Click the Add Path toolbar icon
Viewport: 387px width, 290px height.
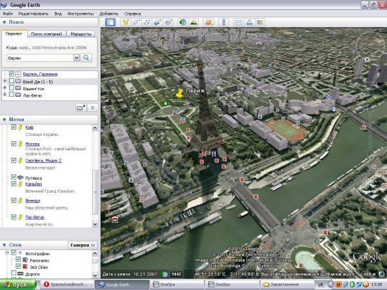(x=147, y=23)
